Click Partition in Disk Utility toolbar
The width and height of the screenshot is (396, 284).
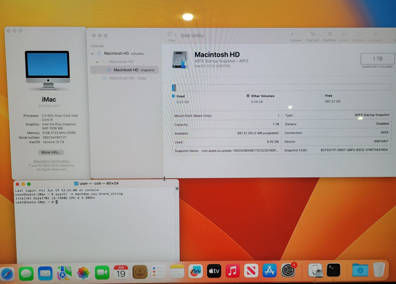pyautogui.click(x=329, y=37)
